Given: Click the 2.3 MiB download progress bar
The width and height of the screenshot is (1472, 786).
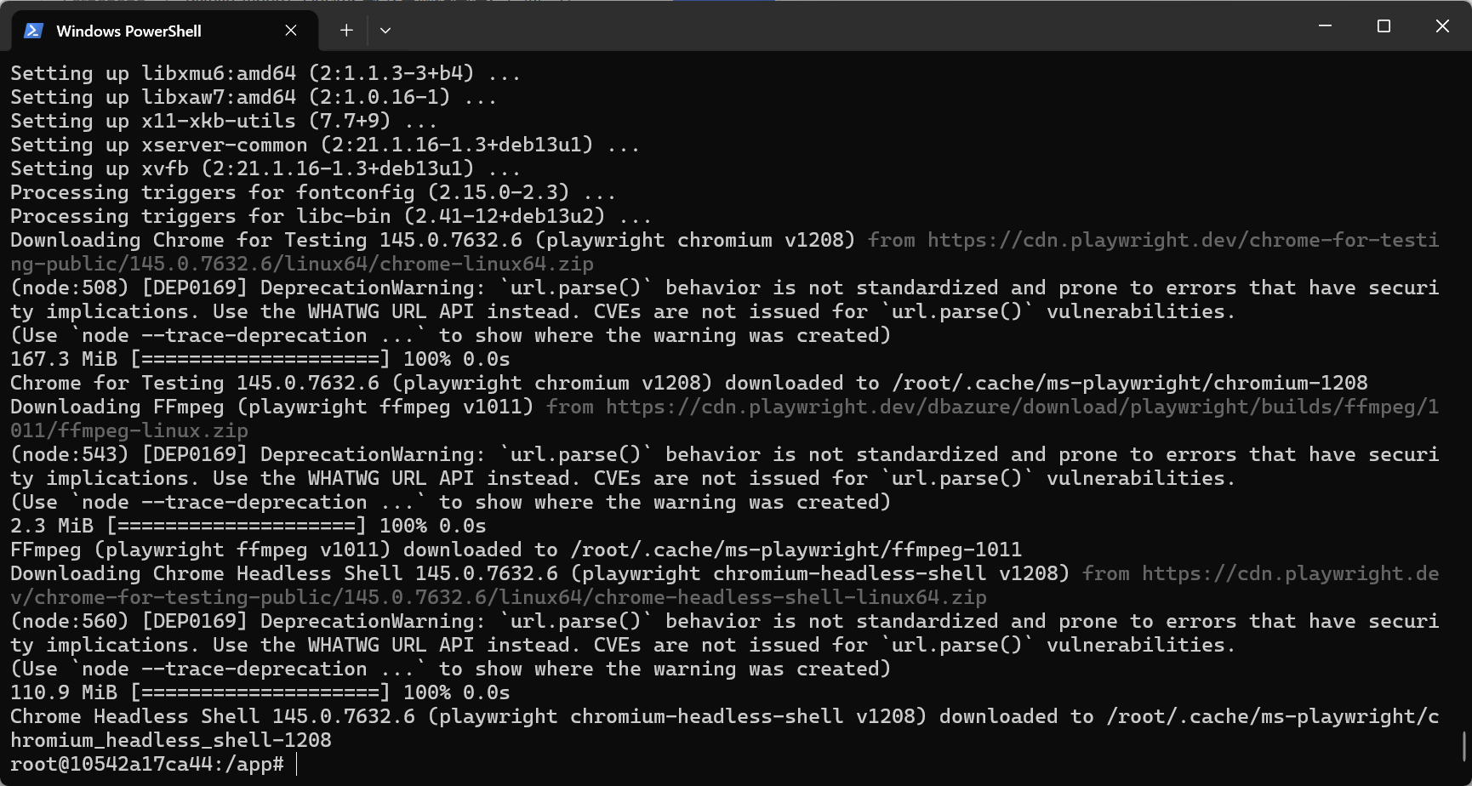Looking at the screenshot, I should pos(236,526).
